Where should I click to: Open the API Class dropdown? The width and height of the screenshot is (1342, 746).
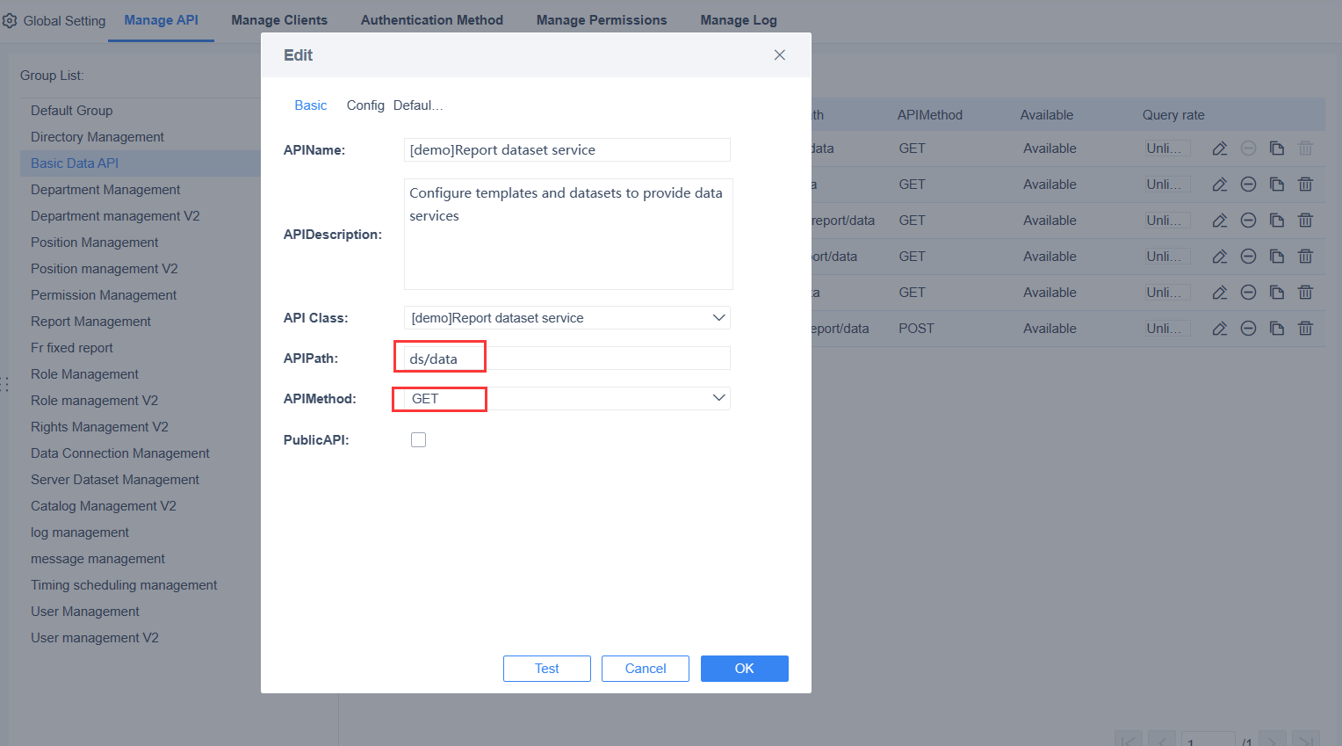(566, 317)
